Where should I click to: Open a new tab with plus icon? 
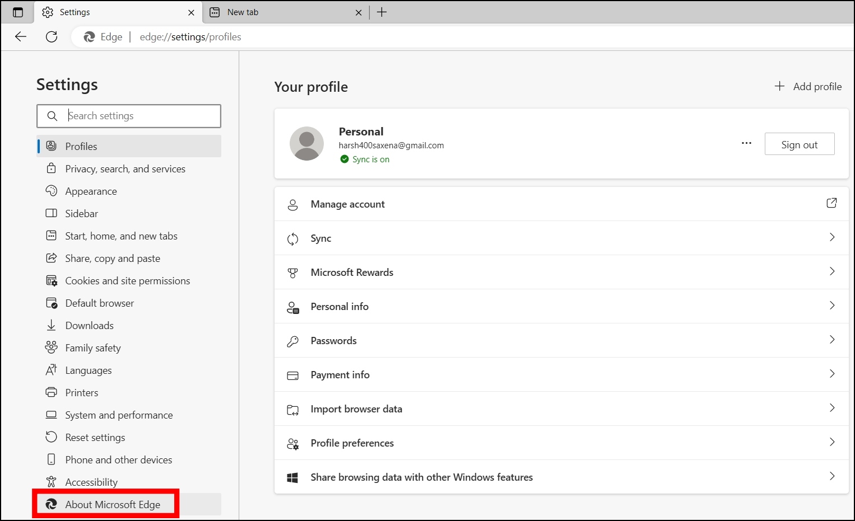click(382, 12)
